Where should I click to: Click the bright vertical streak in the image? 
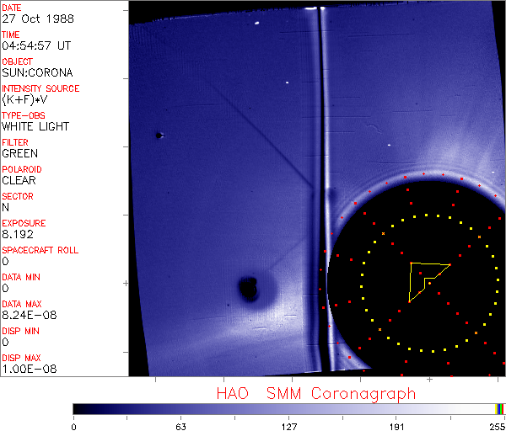318,168
